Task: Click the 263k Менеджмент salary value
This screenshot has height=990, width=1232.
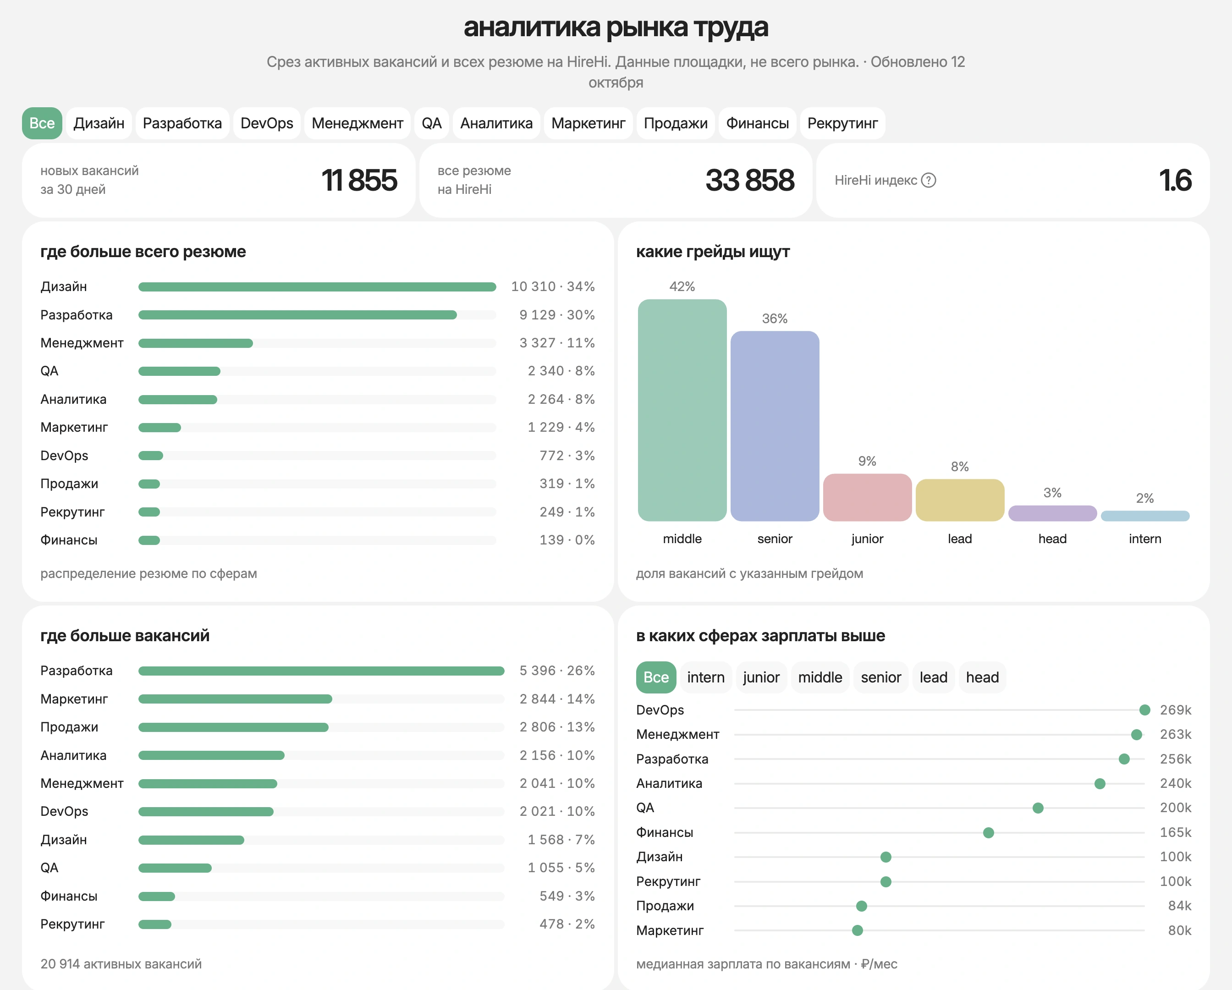Action: coord(1176,735)
